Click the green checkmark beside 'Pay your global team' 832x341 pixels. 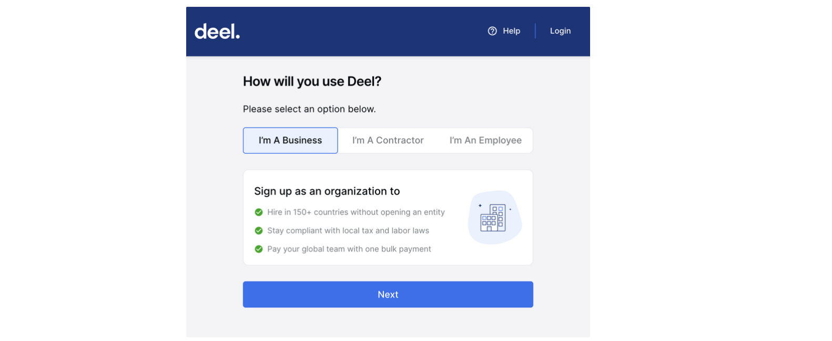click(x=259, y=249)
